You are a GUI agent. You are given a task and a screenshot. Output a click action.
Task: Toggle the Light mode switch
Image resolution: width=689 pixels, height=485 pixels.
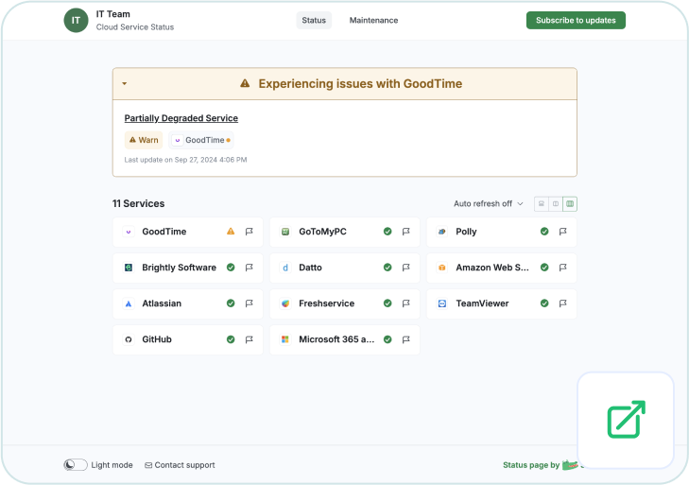click(x=76, y=465)
